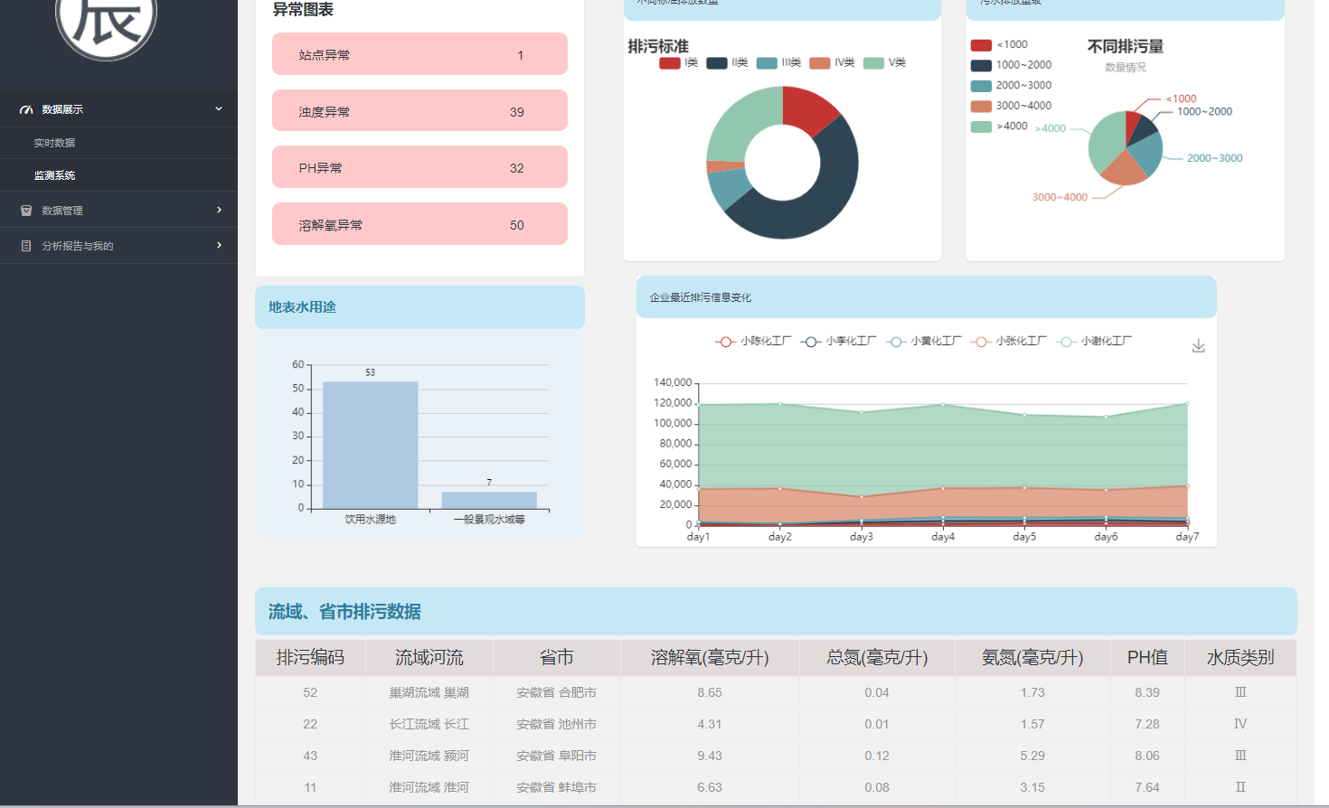Image resolution: width=1329 pixels, height=808 pixels.
Task: Hide the 小黄化工厂 line series
Action: (x=923, y=342)
